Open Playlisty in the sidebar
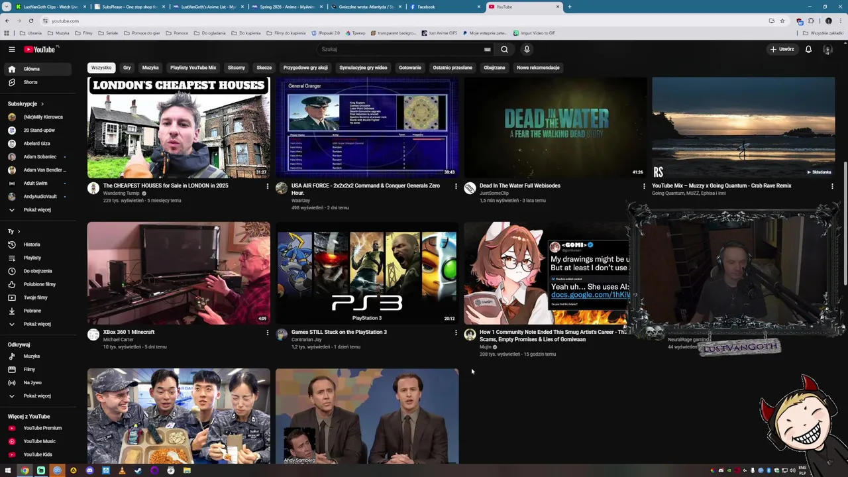This screenshot has height=477, width=848. coord(38,258)
